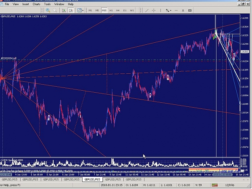Open the File menu
This screenshot has width=252, height=189.
[7, 4]
